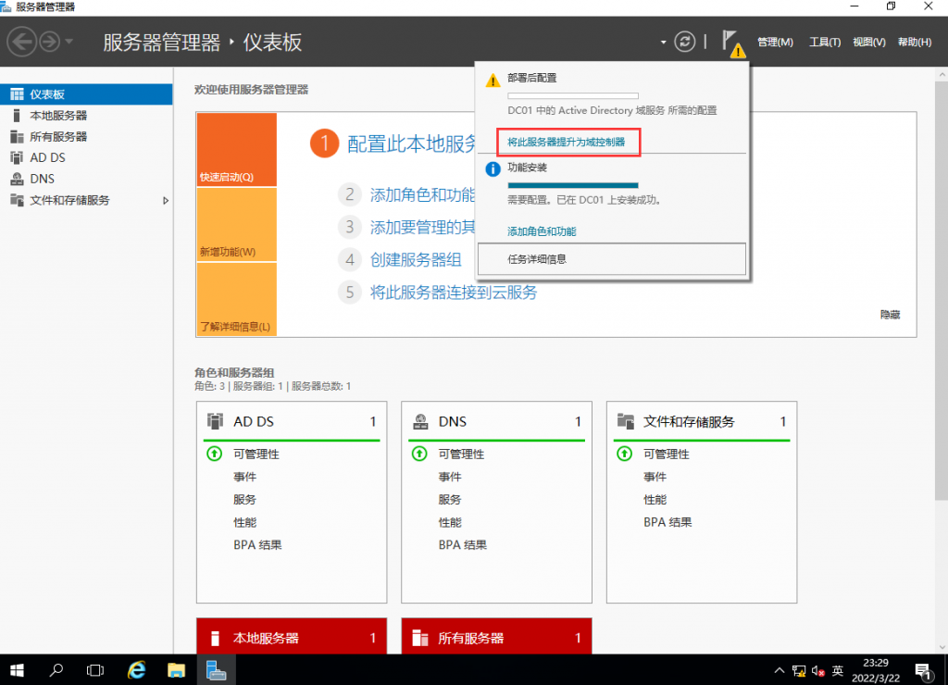The height and width of the screenshot is (685, 948).
Task: Click the taskbar search icon
Action: point(56,670)
